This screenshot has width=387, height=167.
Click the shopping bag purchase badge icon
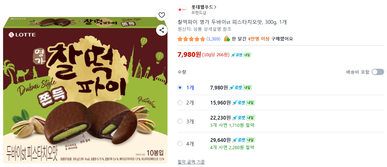(227, 39)
